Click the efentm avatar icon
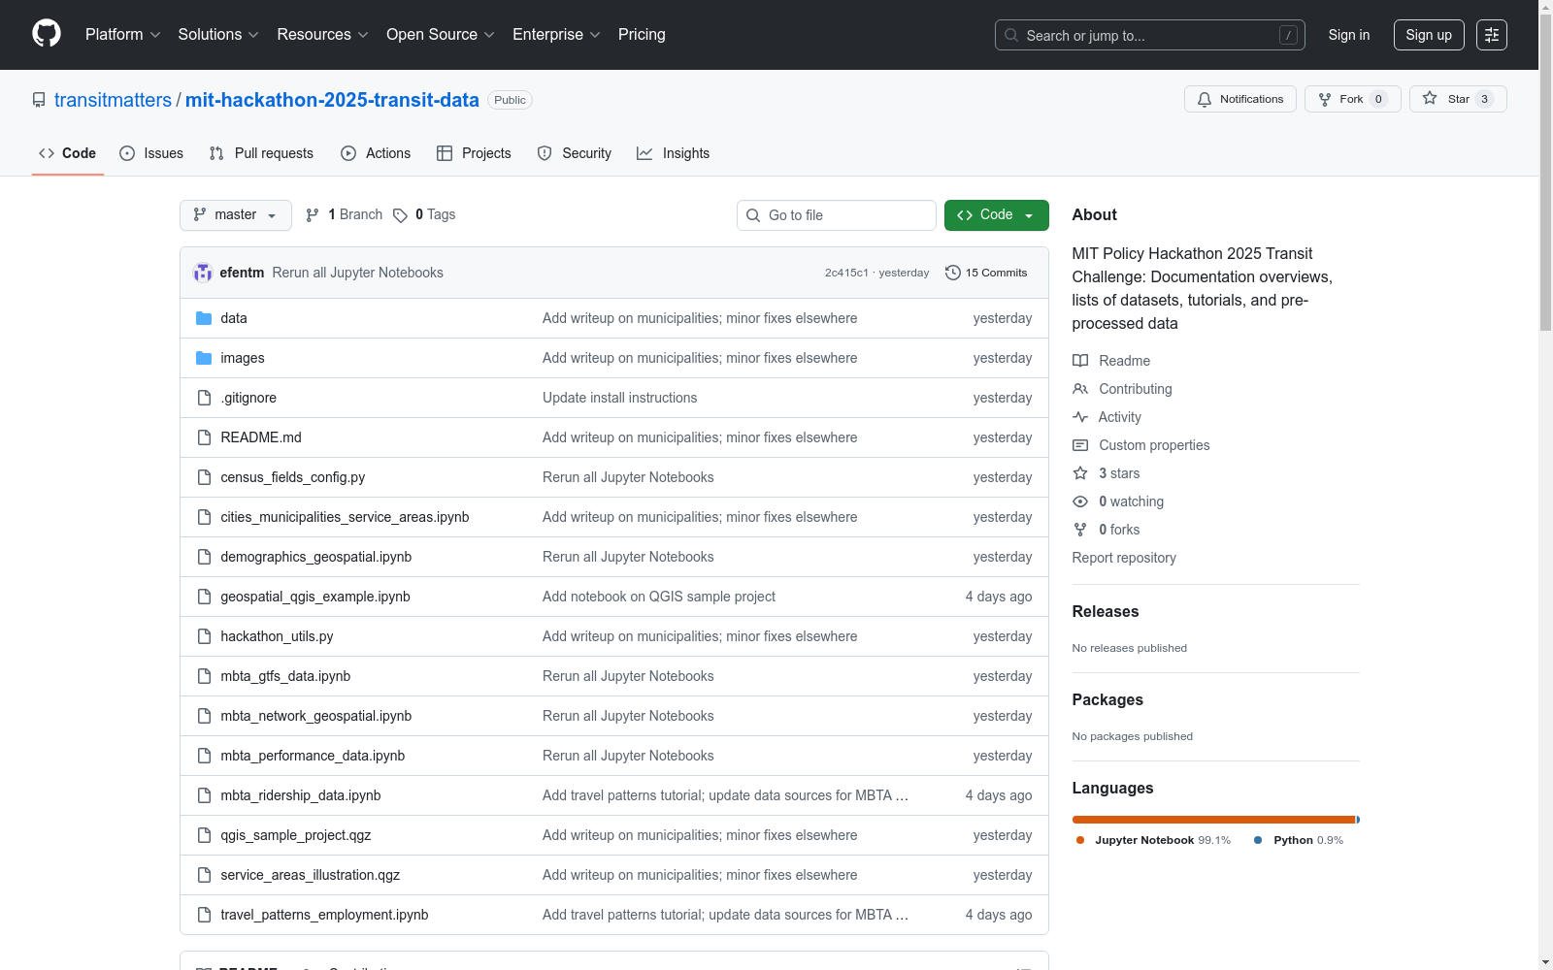This screenshot has height=970, width=1553. pyautogui.click(x=203, y=273)
